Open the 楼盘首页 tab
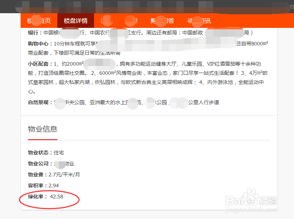The image size is (294, 220). tap(39, 21)
